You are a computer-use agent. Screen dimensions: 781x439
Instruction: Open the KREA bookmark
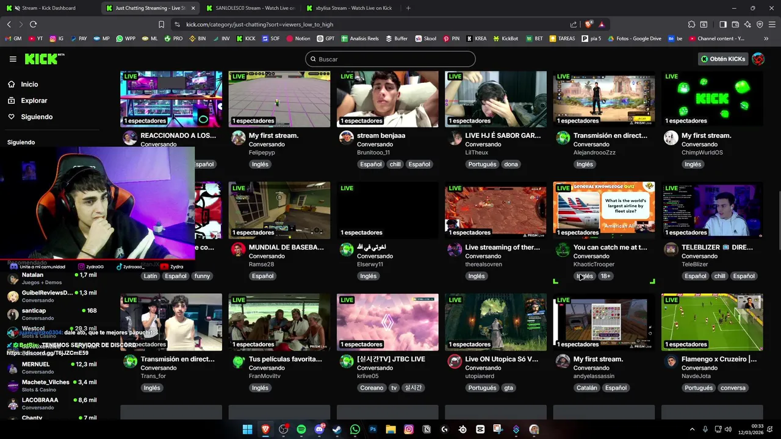[x=476, y=38]
